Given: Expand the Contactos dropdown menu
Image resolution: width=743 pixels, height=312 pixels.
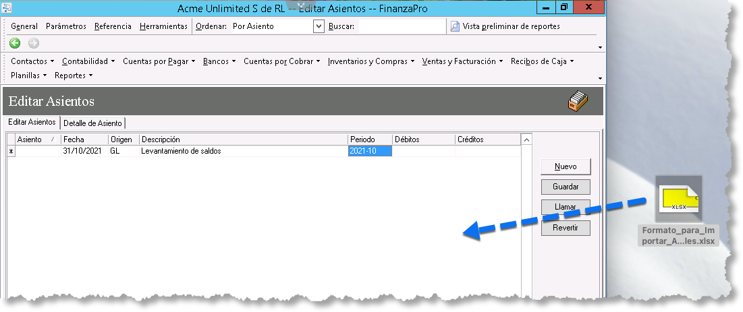Looking at the screenshot, I should coord(32,61).
